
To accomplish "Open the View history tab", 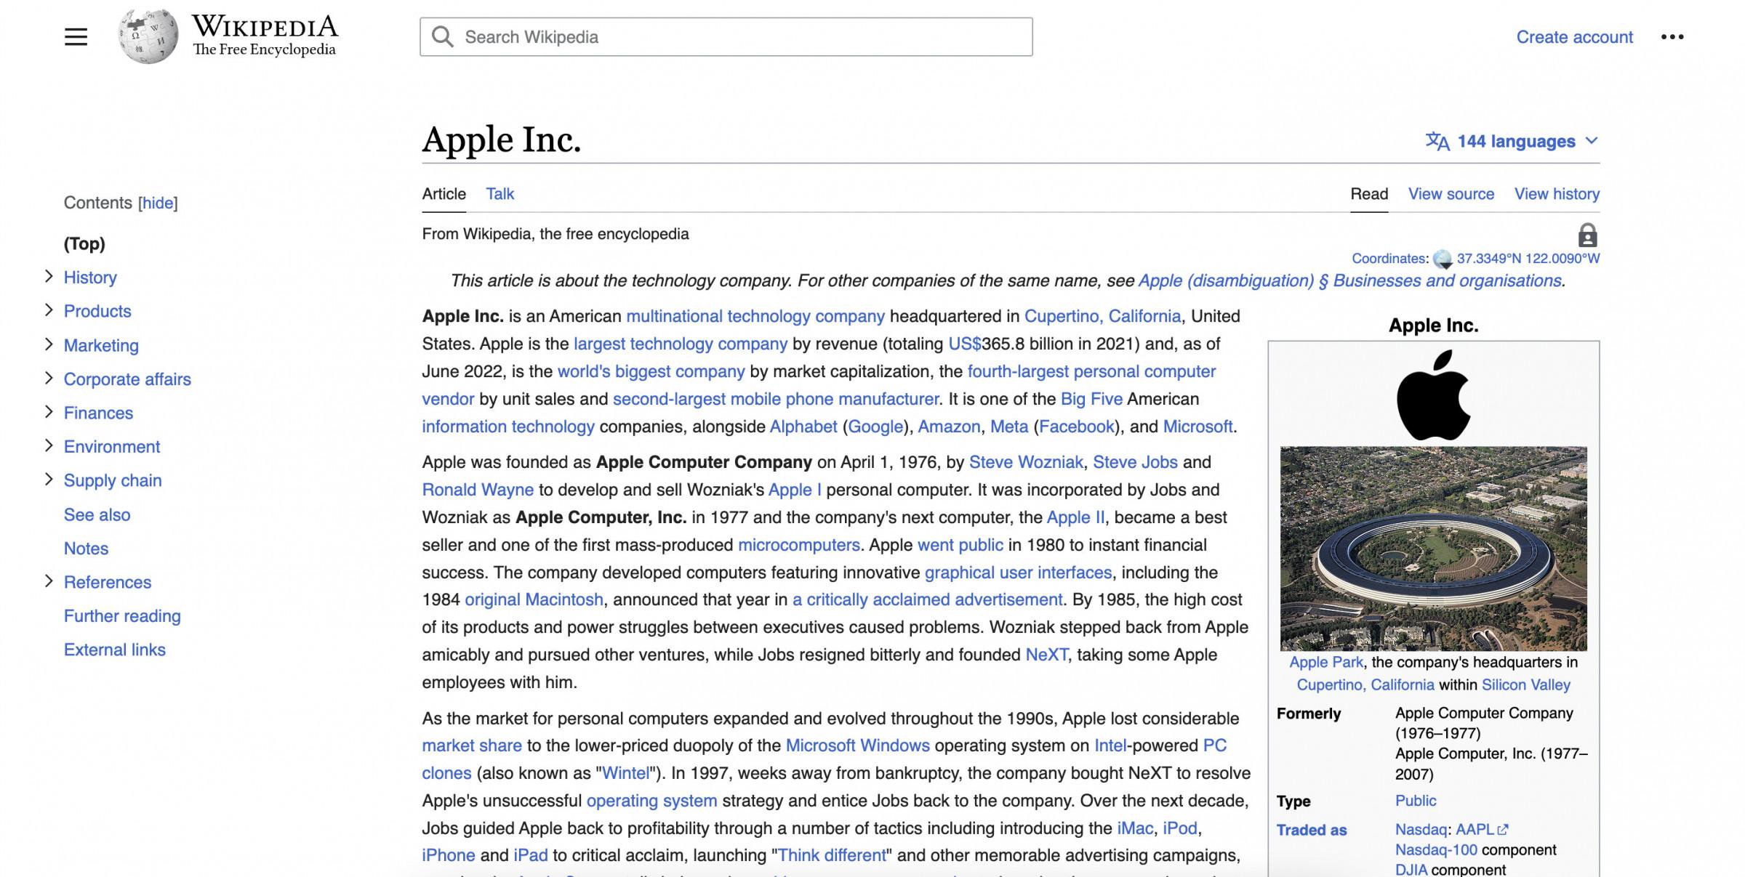I will (1557, 194).
